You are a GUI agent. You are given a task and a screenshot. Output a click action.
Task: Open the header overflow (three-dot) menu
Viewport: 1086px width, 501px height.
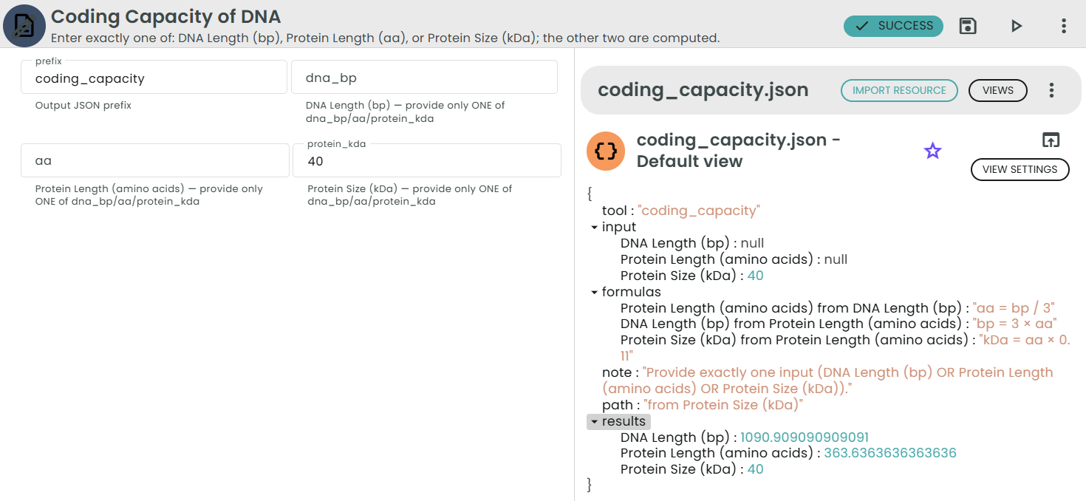(1063, 25)
